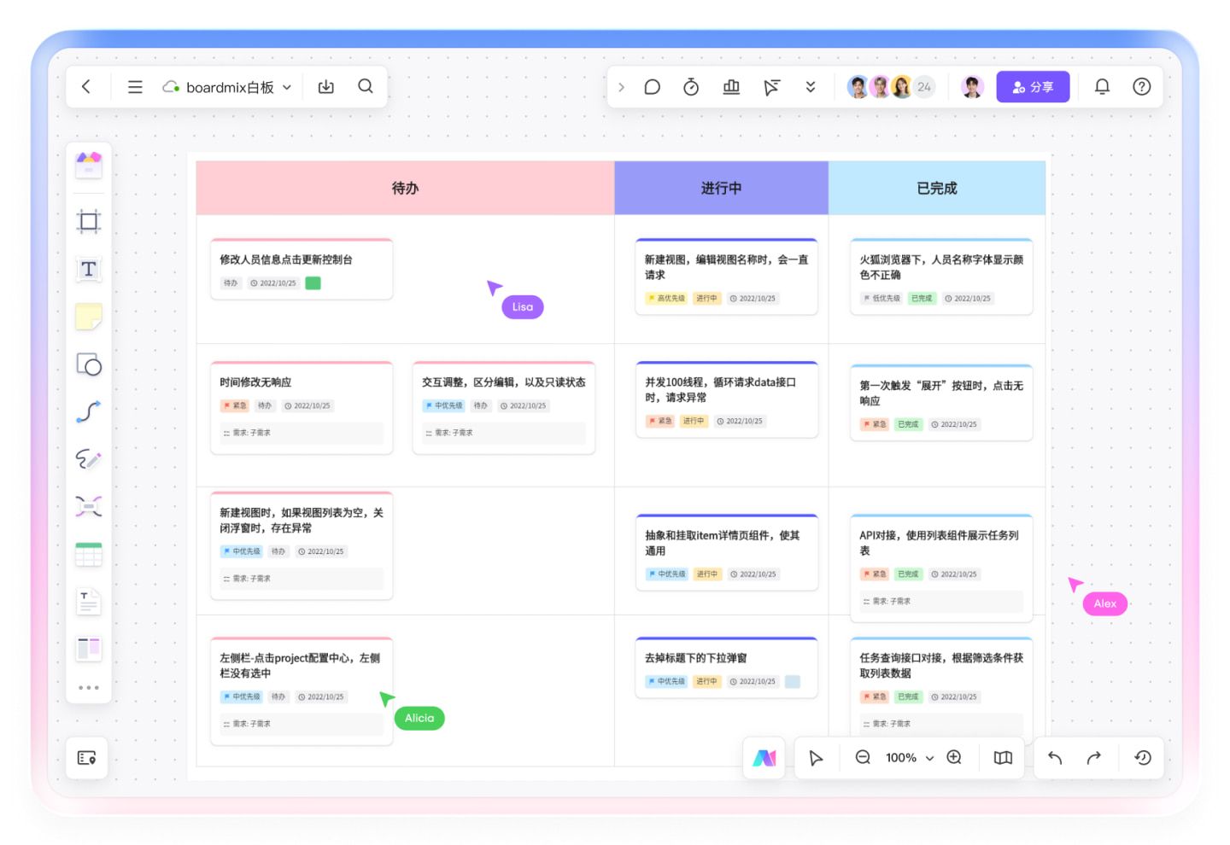1230x845 pixels.
Task: Undo the last action
Action: (x=1055, y=758)
